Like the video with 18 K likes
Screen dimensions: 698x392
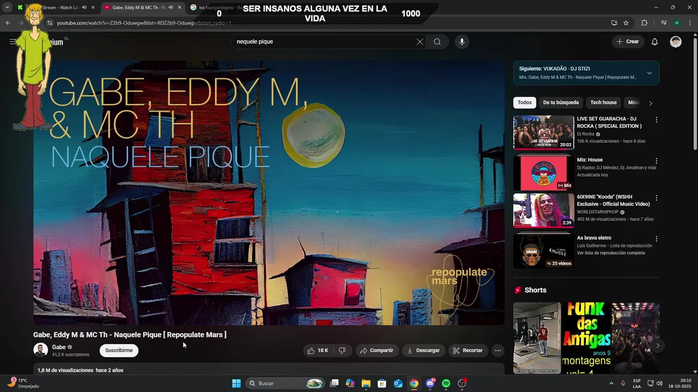click(x=317, y=351)
